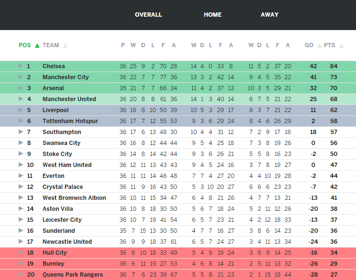
Task: Click the PTS sort arrow icon
Action: (342, 46)
